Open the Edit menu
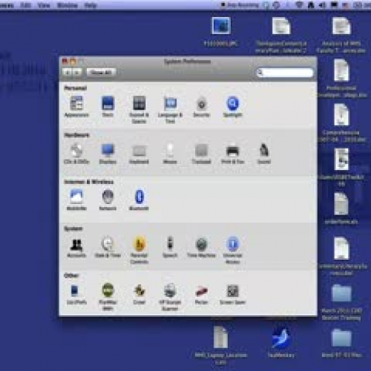 click(x=26, y=5)
